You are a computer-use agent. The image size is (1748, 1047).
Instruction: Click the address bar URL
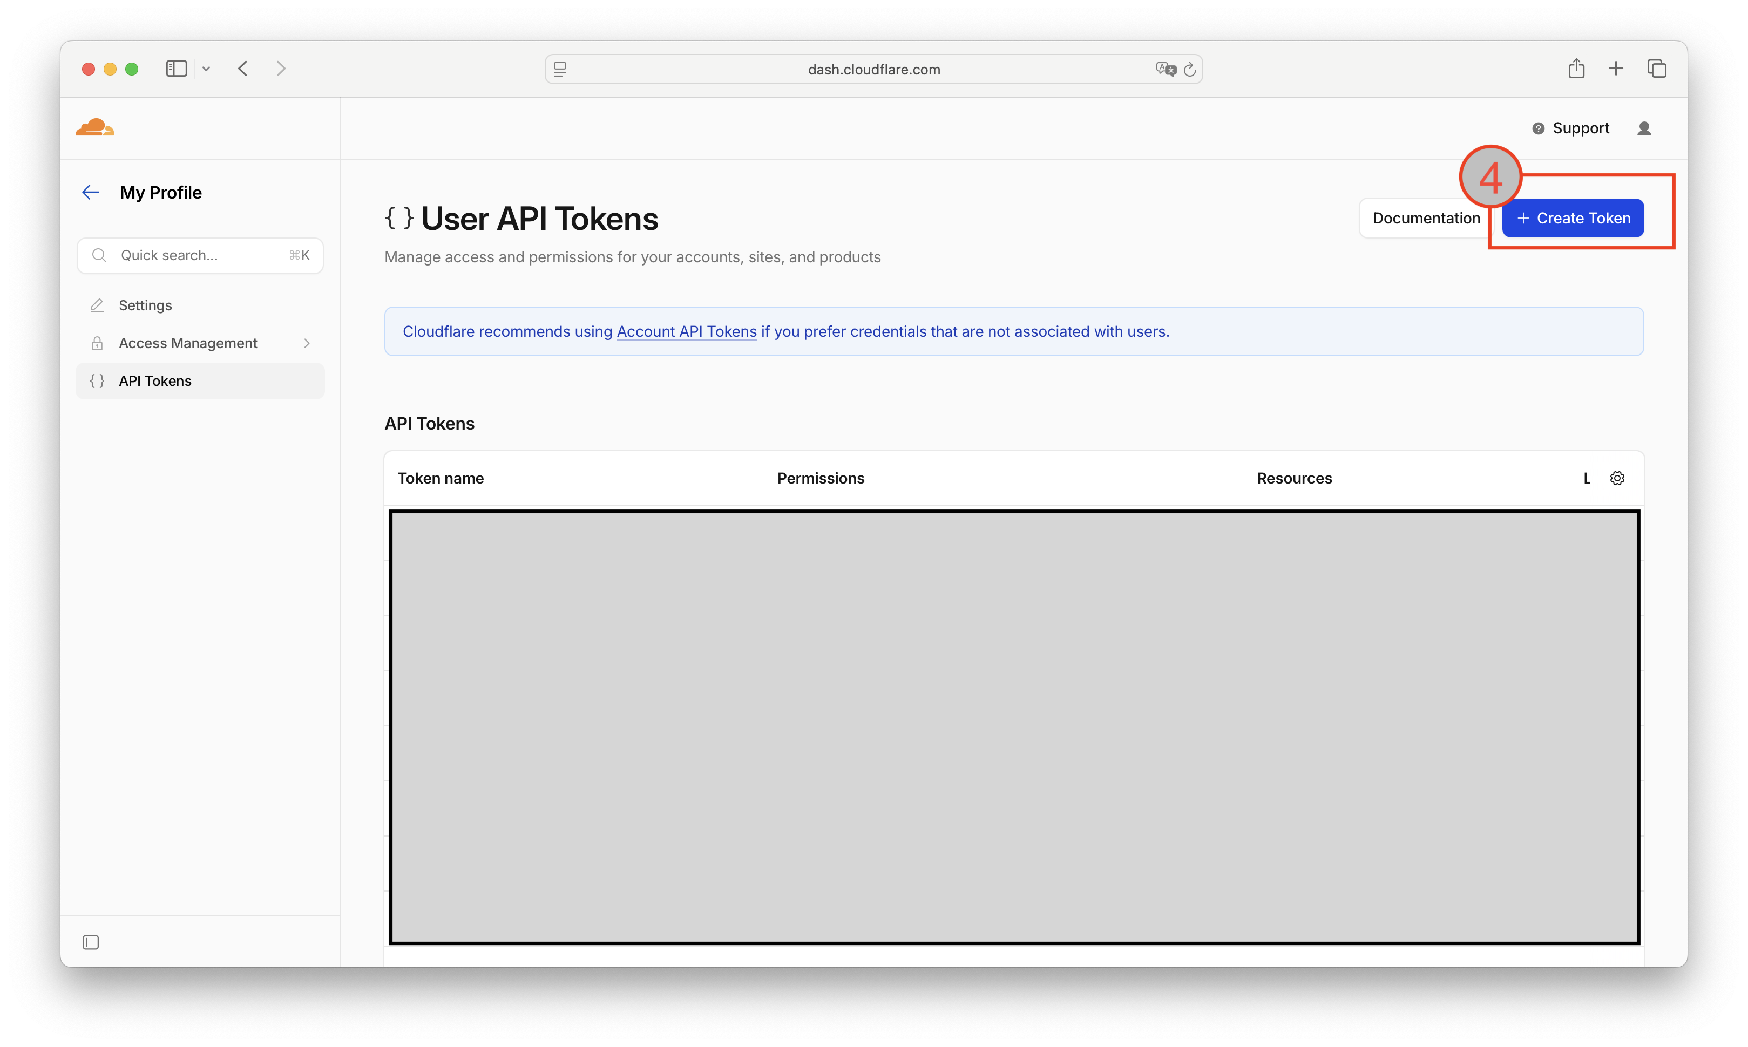tap(873, 69)
